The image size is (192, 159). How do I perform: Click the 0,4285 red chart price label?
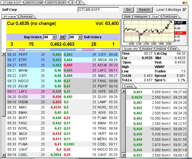pos(180,33)
